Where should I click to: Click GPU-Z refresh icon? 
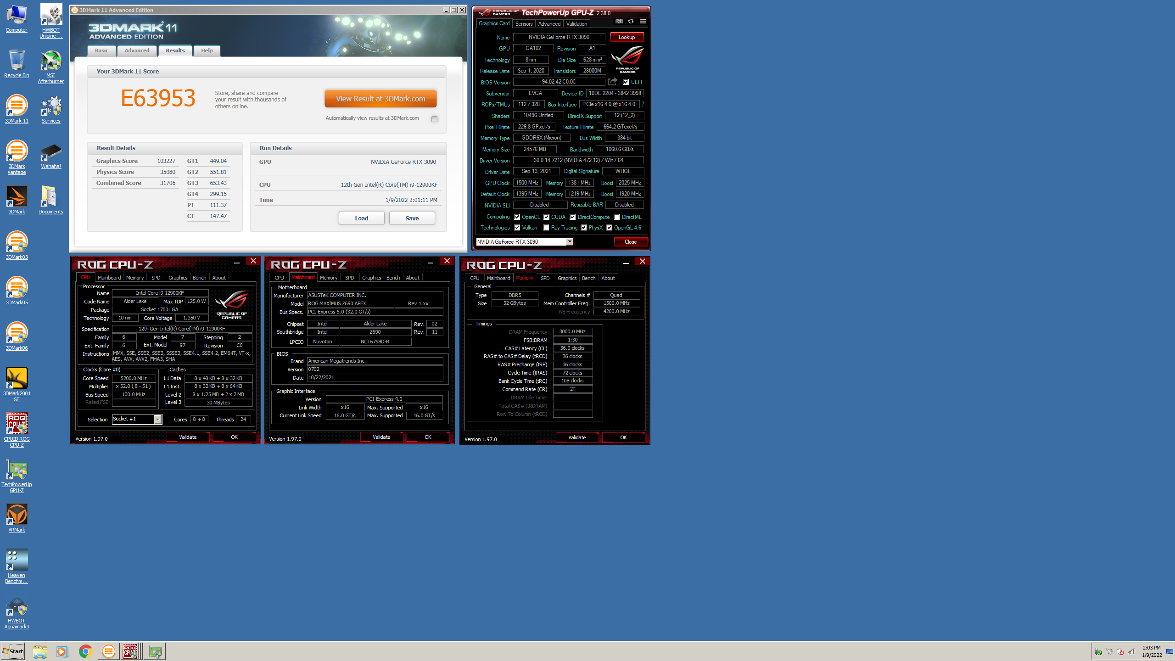click(x=631, y=22)
